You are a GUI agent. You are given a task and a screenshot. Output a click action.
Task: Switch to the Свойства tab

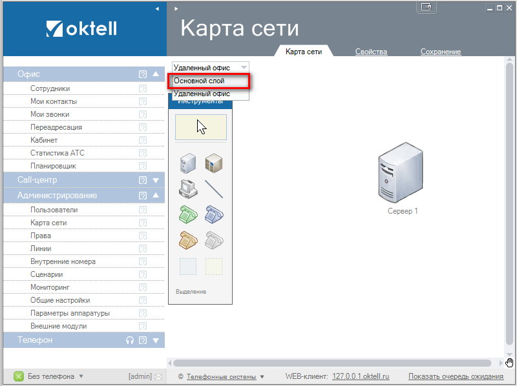point(371,52)
